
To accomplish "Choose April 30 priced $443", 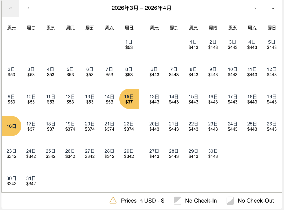I will coord(213,153).
